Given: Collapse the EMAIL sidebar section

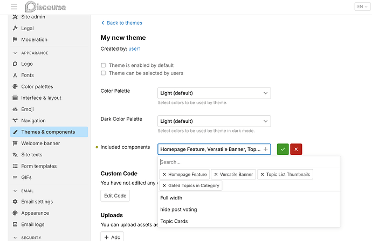Looking at the screenshot, I should point(15,191).
